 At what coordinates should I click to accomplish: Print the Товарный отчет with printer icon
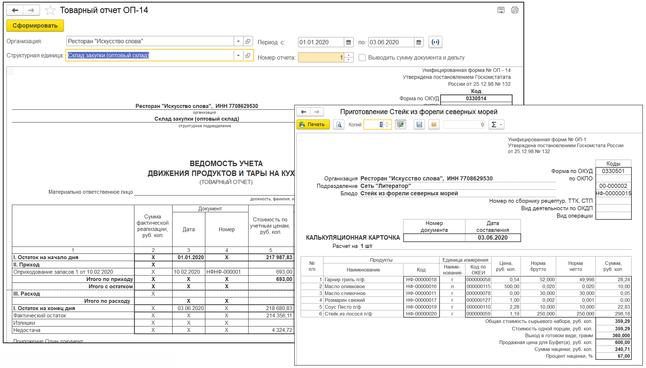[x=515, y=10]
